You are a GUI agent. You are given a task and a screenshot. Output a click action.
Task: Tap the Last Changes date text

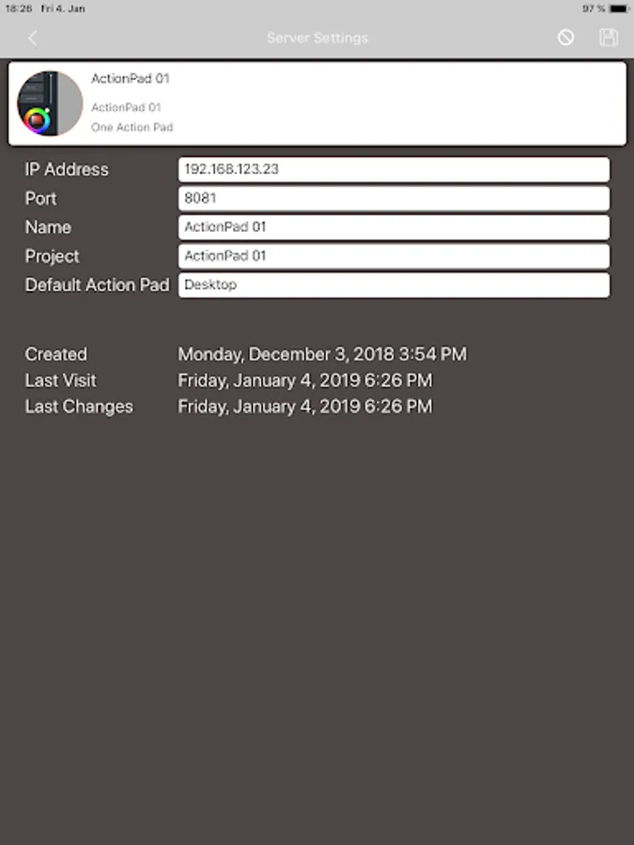(x=305, y=407)
